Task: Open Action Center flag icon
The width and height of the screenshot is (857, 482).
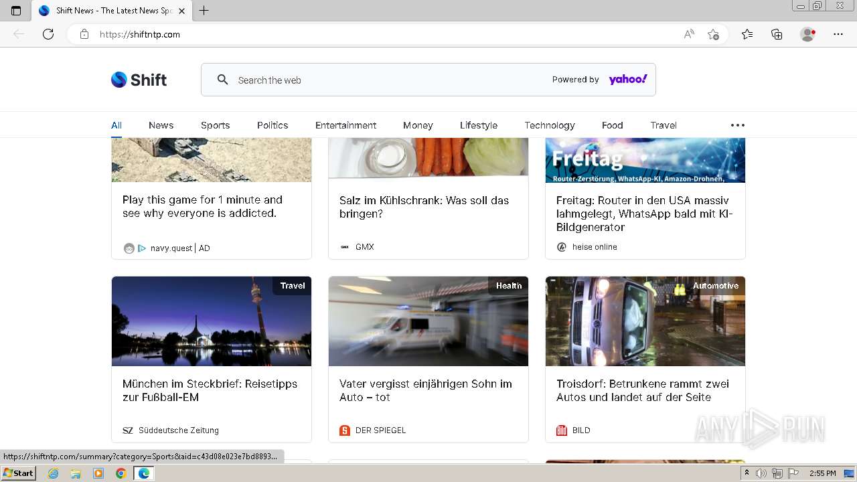Action: tap(793, 473)
